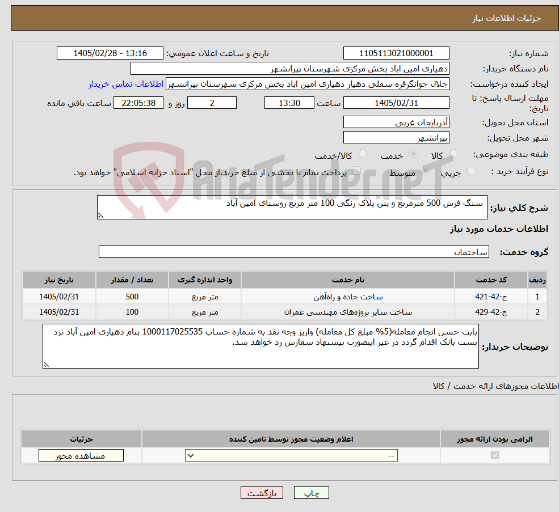Click the need number field 1105113021000001
The height and width of the screenshot is (512, 559).
click(x=396, y=53)
